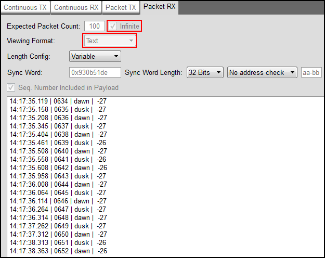Image resolution: width=325 pixels, height=258 pixels.
Task: Toggle Seq. Number Included in Payload checkbox
Action: point(11,88)
